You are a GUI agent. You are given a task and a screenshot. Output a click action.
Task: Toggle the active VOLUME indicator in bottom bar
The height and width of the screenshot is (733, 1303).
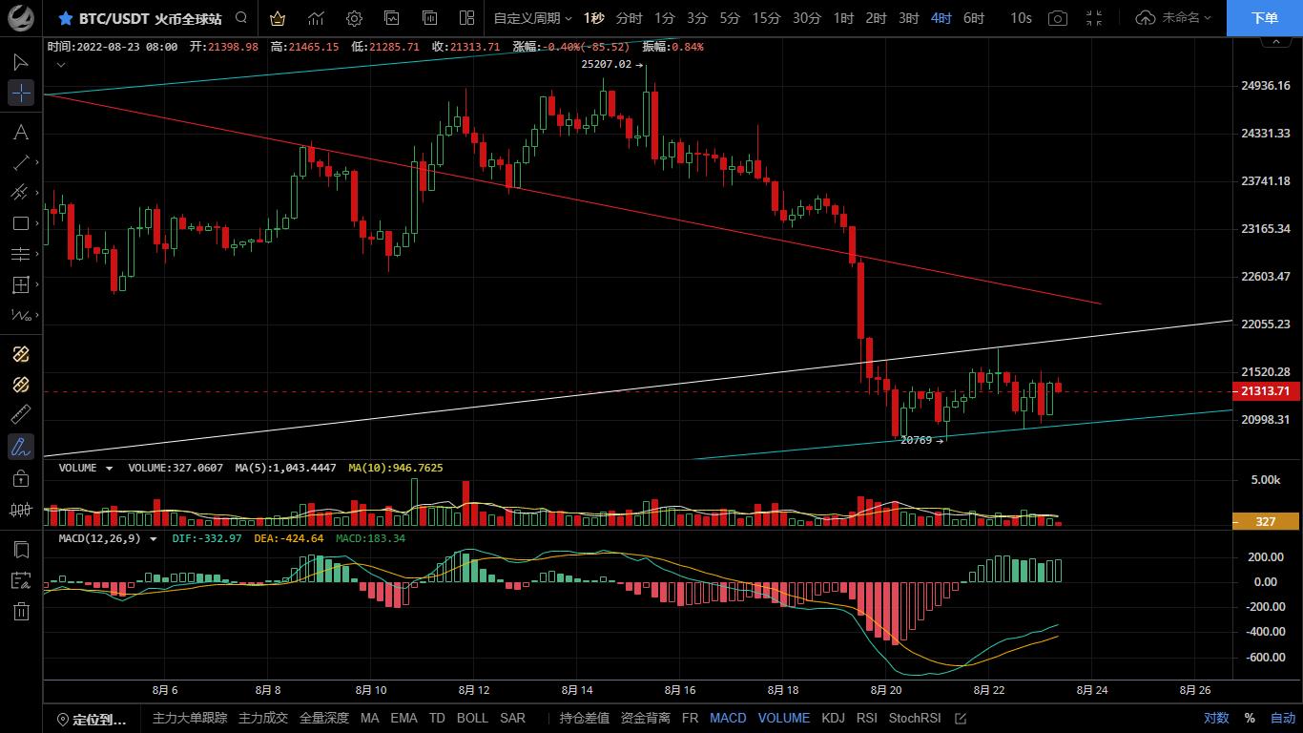point(784,719)
